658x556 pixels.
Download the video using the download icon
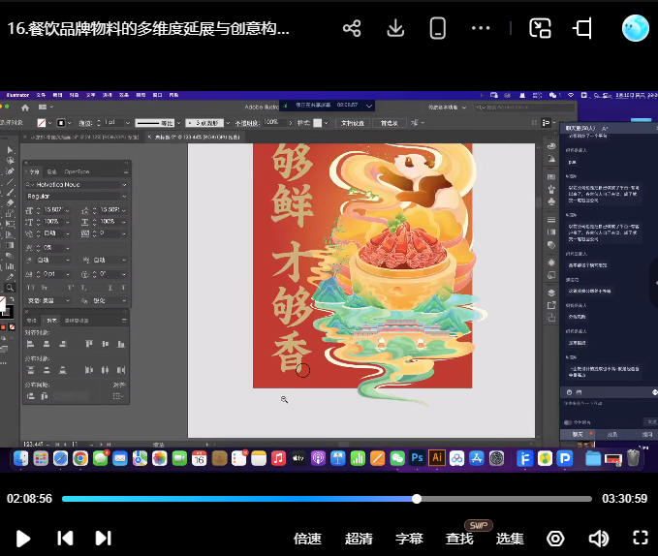394,28
